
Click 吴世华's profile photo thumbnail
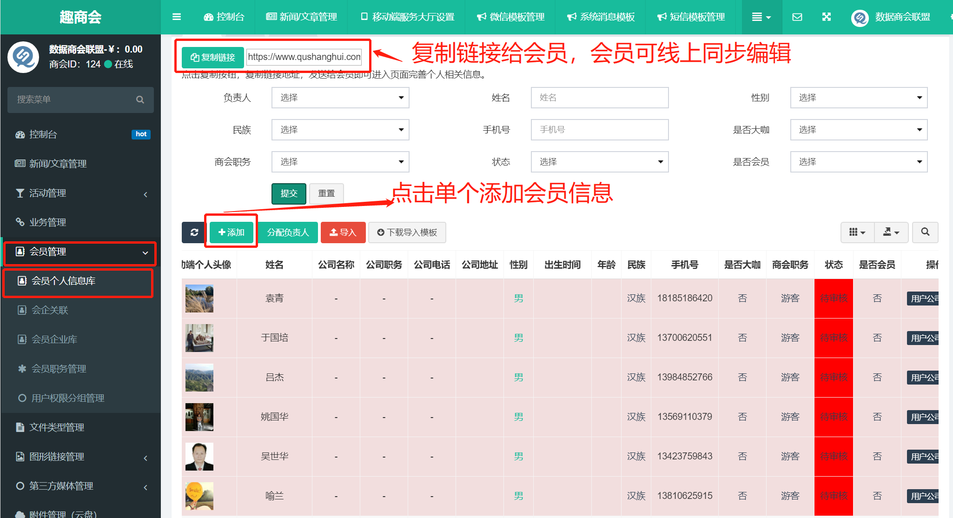[x=199, y=456]
